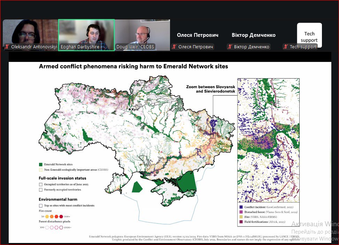
Task: Click green Emerald Network sites legend swatch
Action: 41,164
